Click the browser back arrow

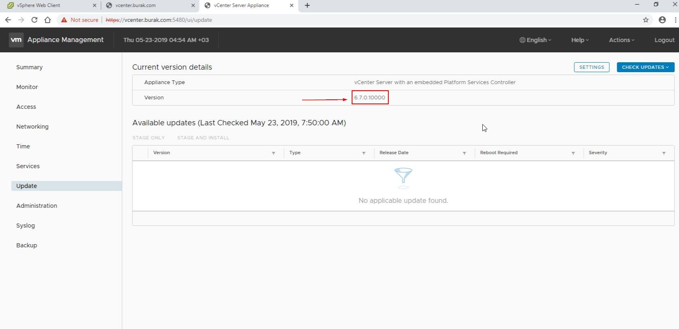[x=8, y=20]
